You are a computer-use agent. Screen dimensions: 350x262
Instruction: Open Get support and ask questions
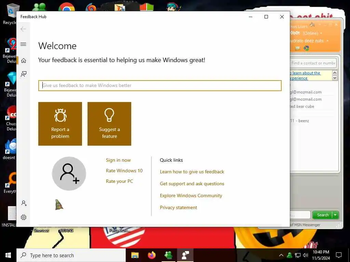(192, 184)
